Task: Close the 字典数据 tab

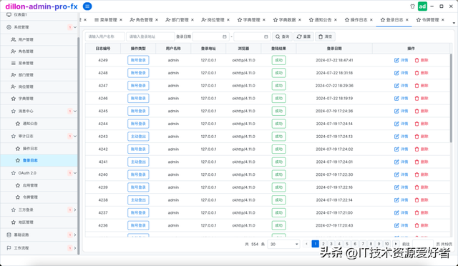Action: (x=300, y=20)
